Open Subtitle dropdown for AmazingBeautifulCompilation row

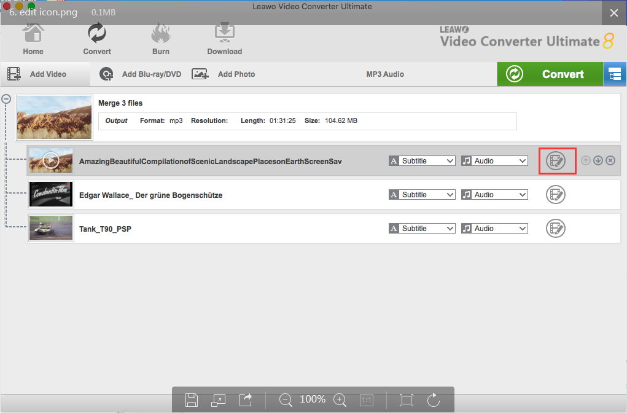click(x=422, y=161)
